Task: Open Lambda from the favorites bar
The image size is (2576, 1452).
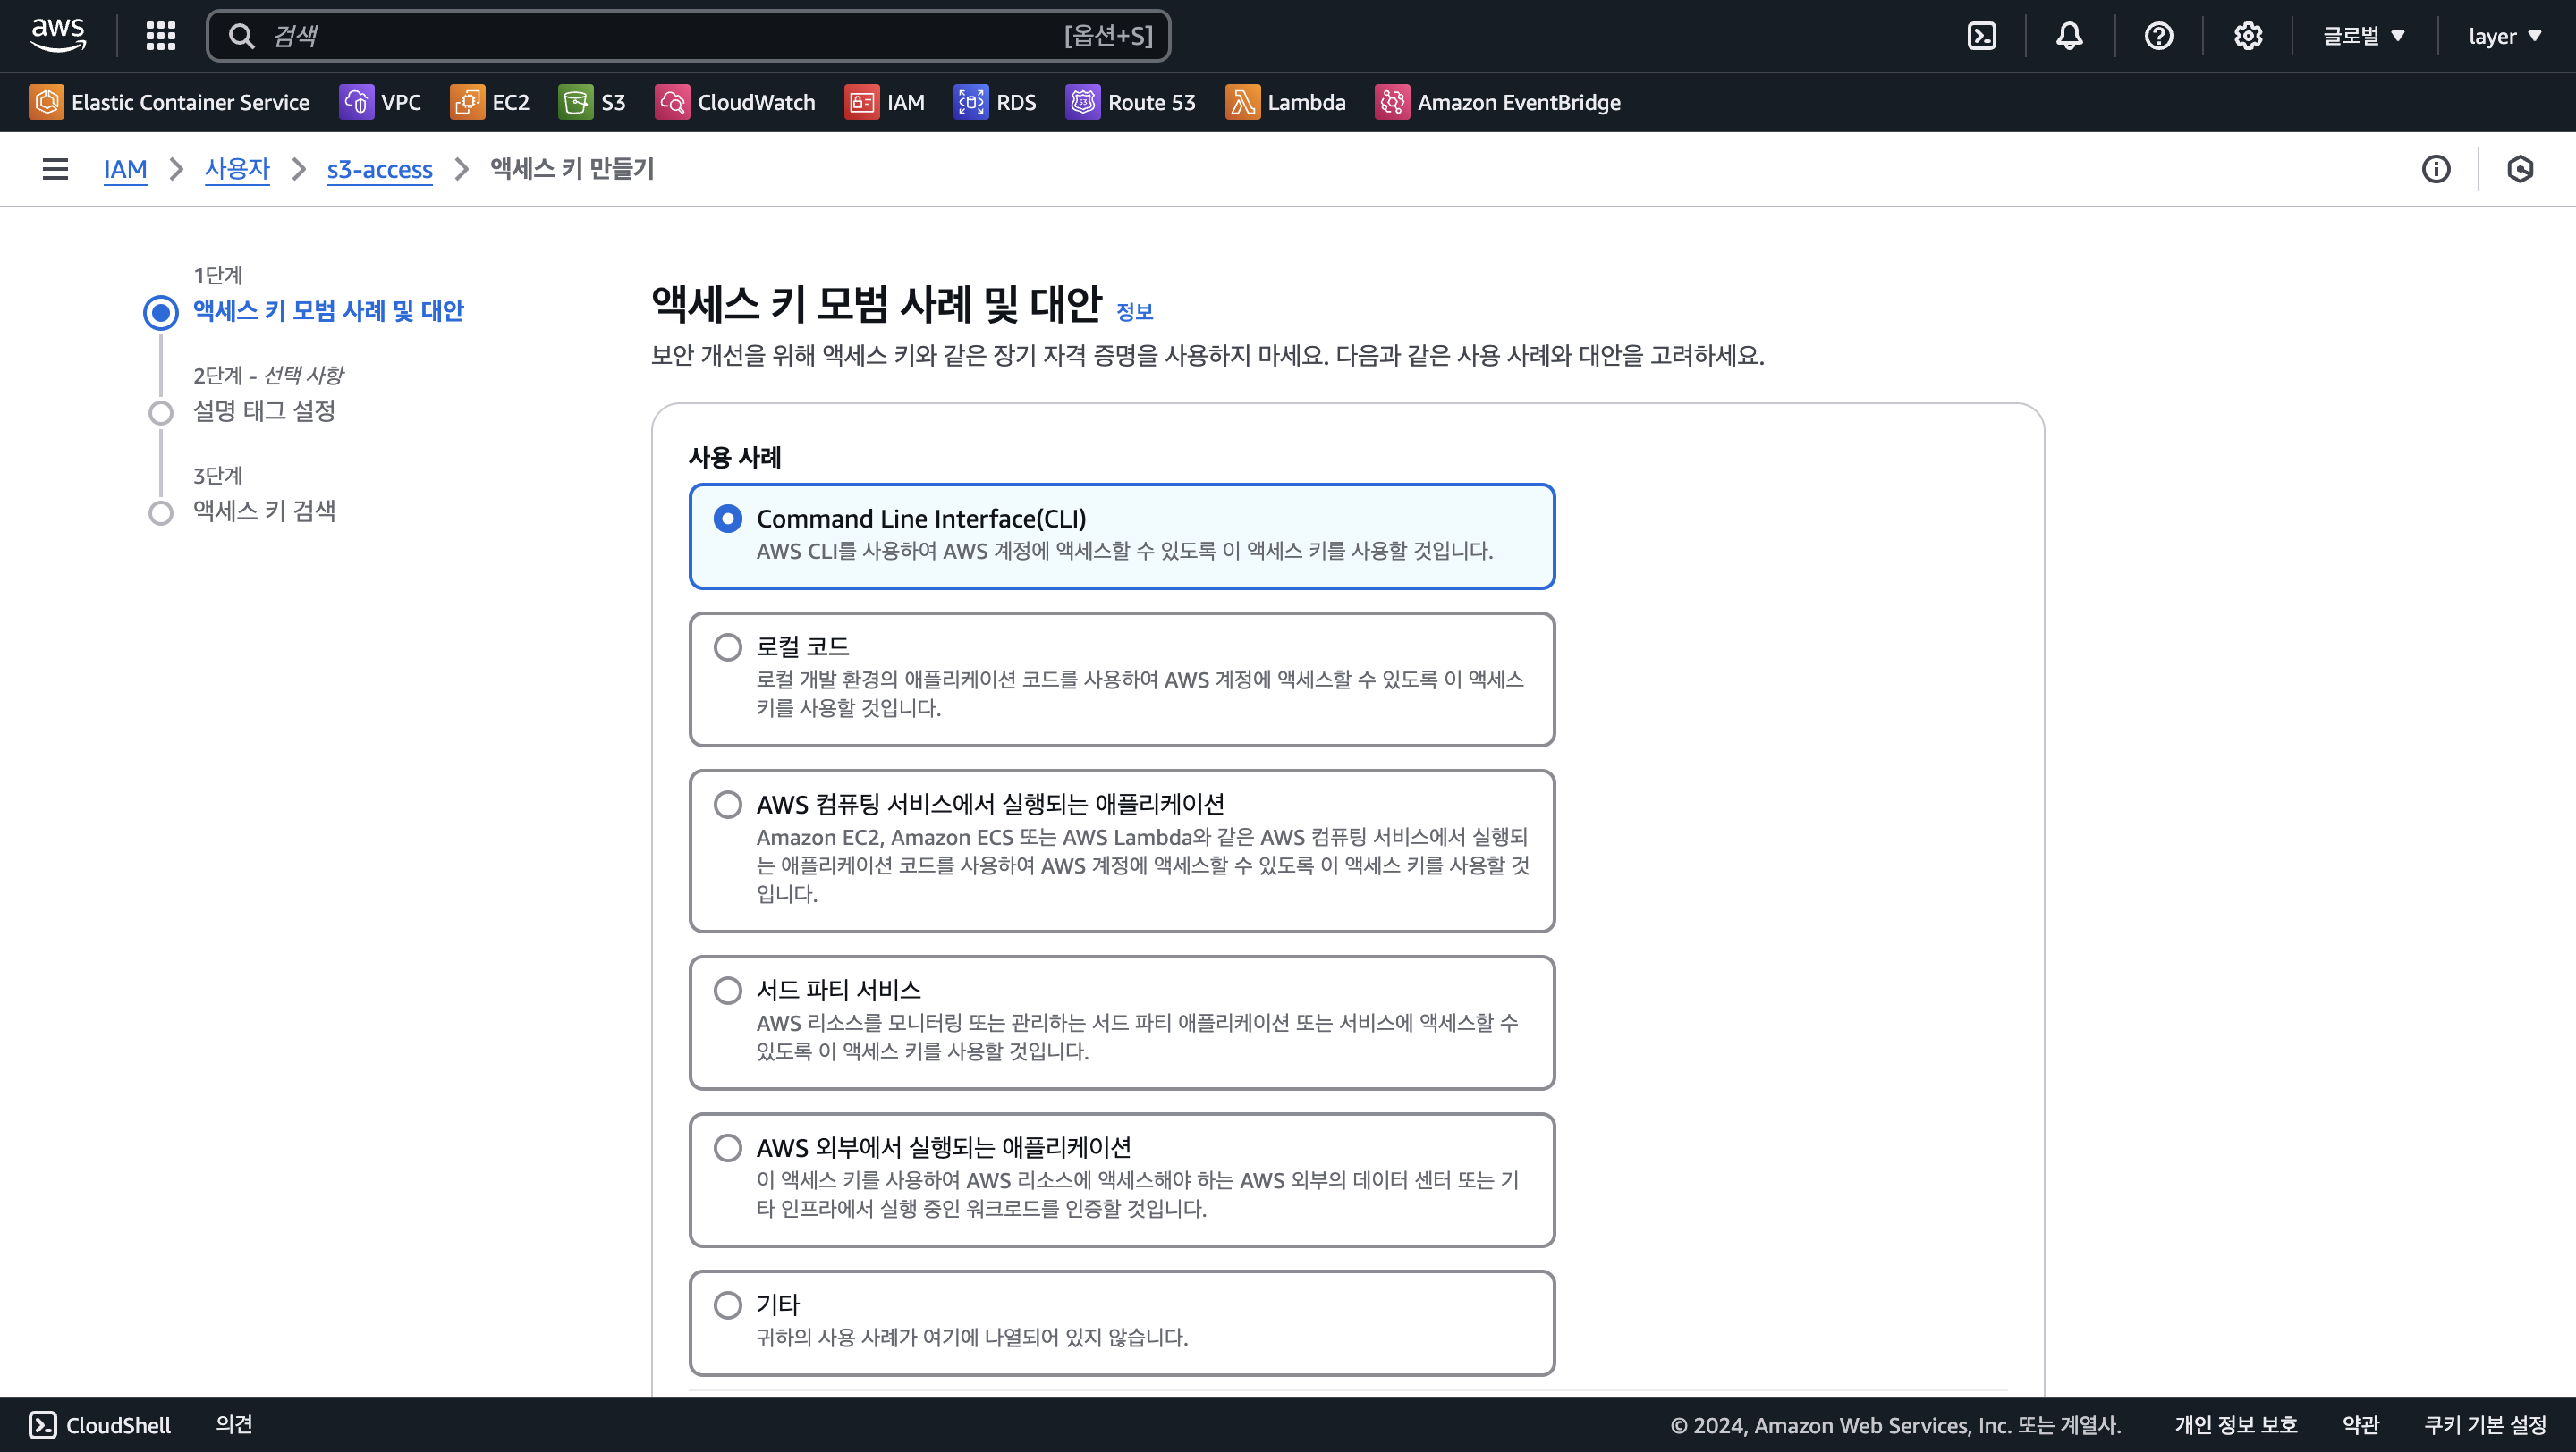Action: [x=1285, y=102]
